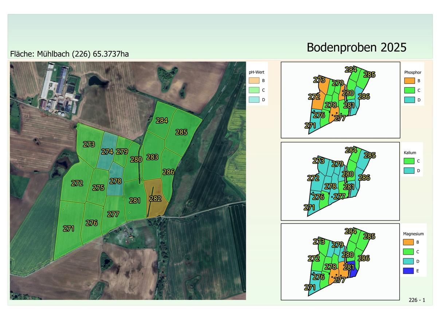
Task: Select field label 276 on the aerial map
Action: pyautogui.click(x=91, y=223)
